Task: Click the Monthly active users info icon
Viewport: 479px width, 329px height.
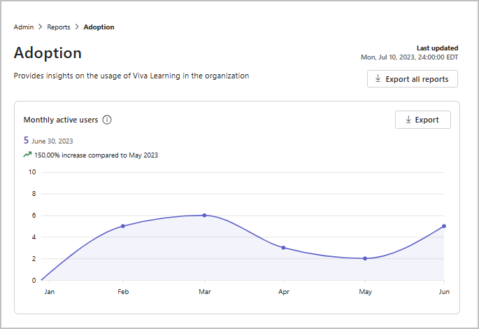Action: [107, 120]
